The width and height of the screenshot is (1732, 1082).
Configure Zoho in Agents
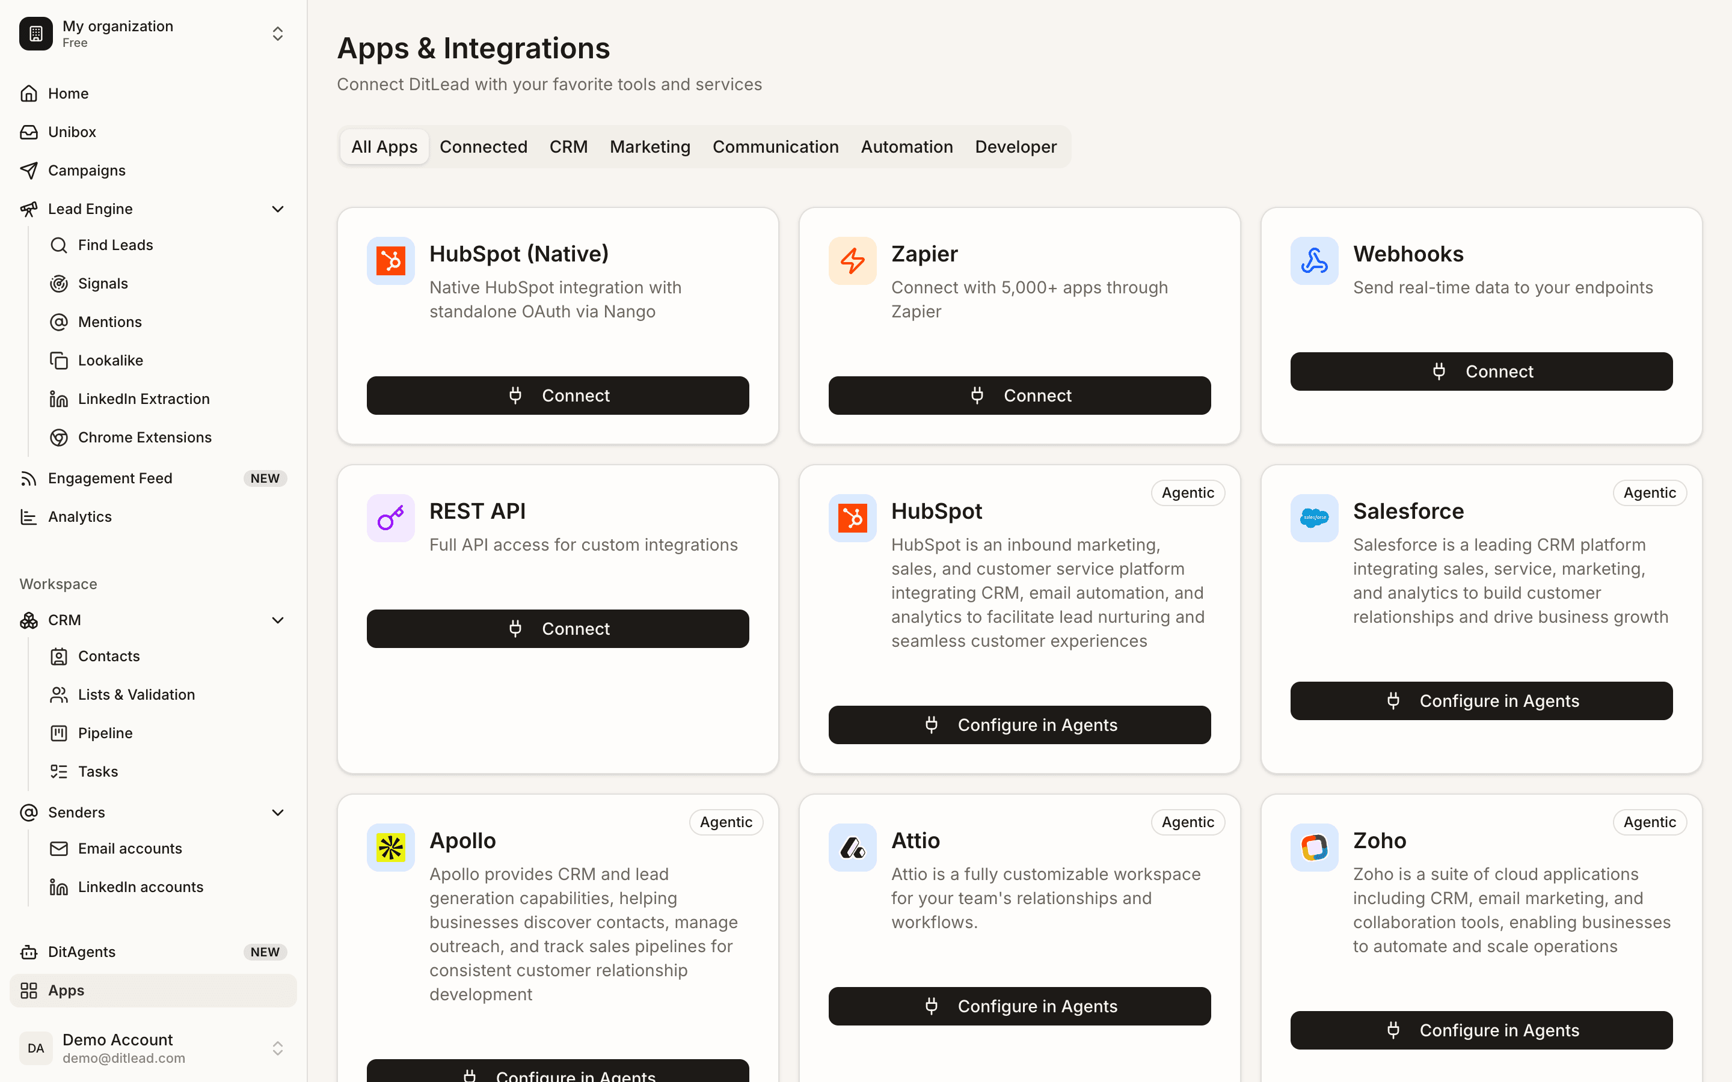(1481, 1030)
